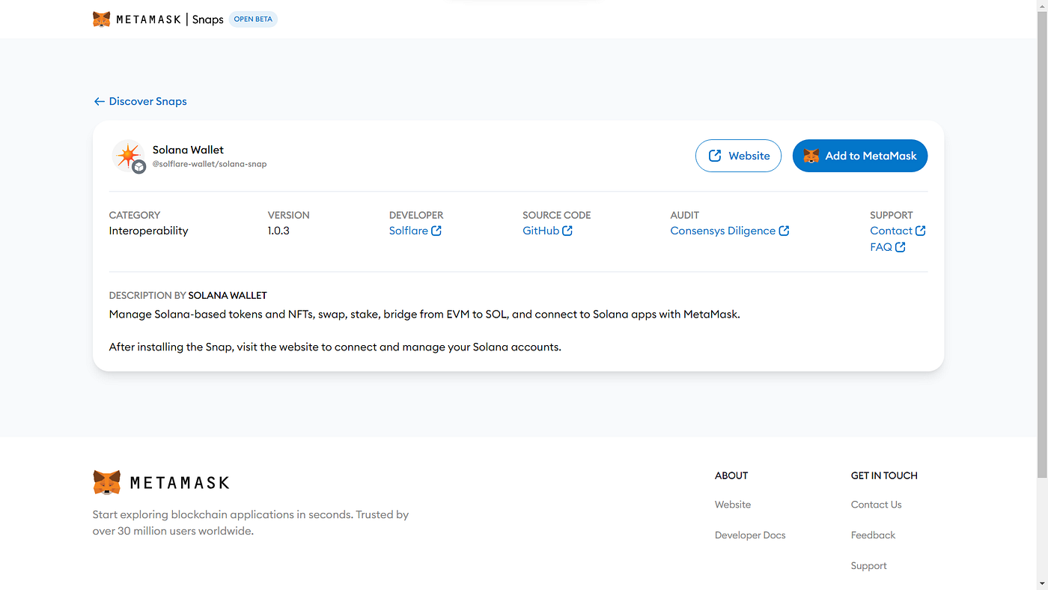Click the DEVELOPER column label
This screenshot has height=590, width=1048.
(x=416, y=215)
